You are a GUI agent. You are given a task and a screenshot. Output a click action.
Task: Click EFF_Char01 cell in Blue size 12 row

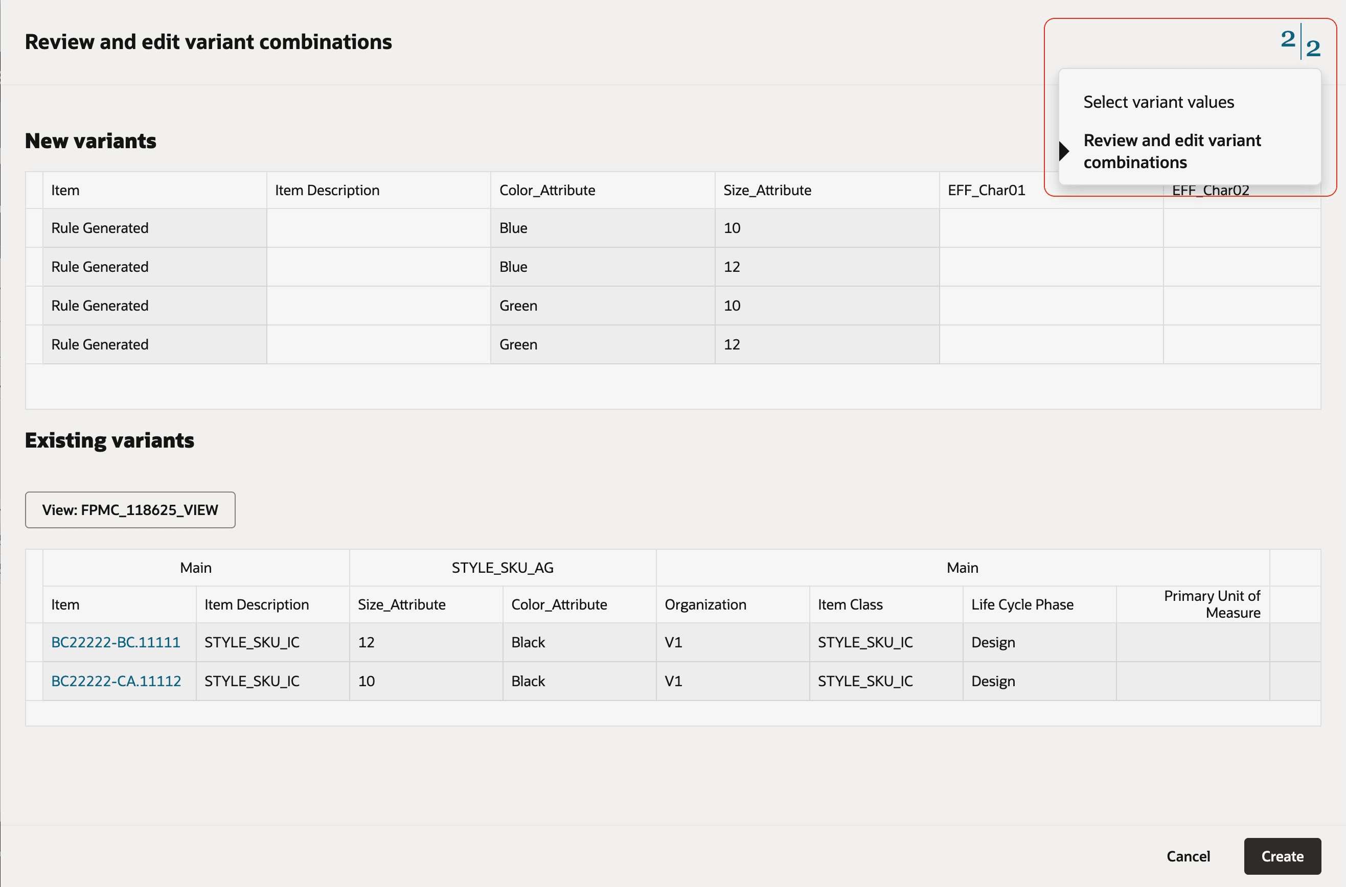[1051, 267]
